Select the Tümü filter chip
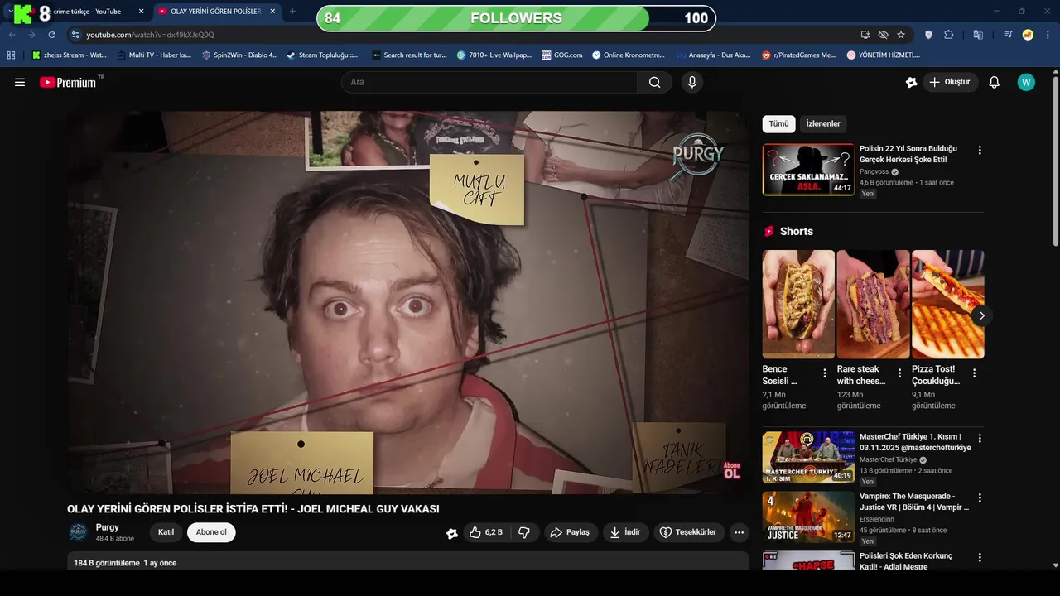This screenshot has height=596, width=1060. (778, 124)
